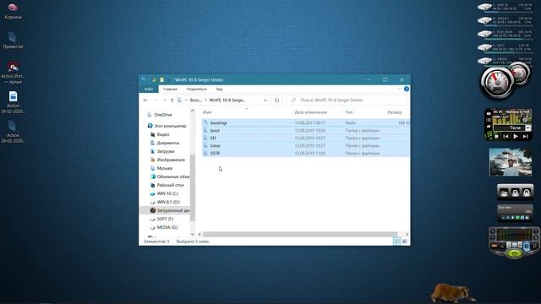This screenshot has height=304, width=541.
Task: Select the SSTR folder
Action: point(306,153)
